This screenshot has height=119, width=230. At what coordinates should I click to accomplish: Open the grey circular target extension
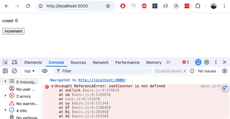pos(133,6)
